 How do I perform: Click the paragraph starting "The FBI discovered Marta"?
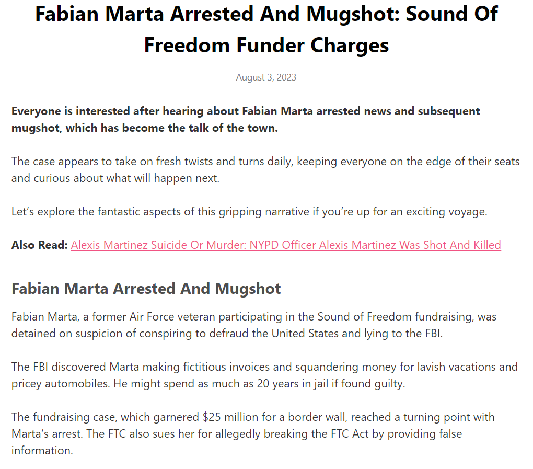264,375
